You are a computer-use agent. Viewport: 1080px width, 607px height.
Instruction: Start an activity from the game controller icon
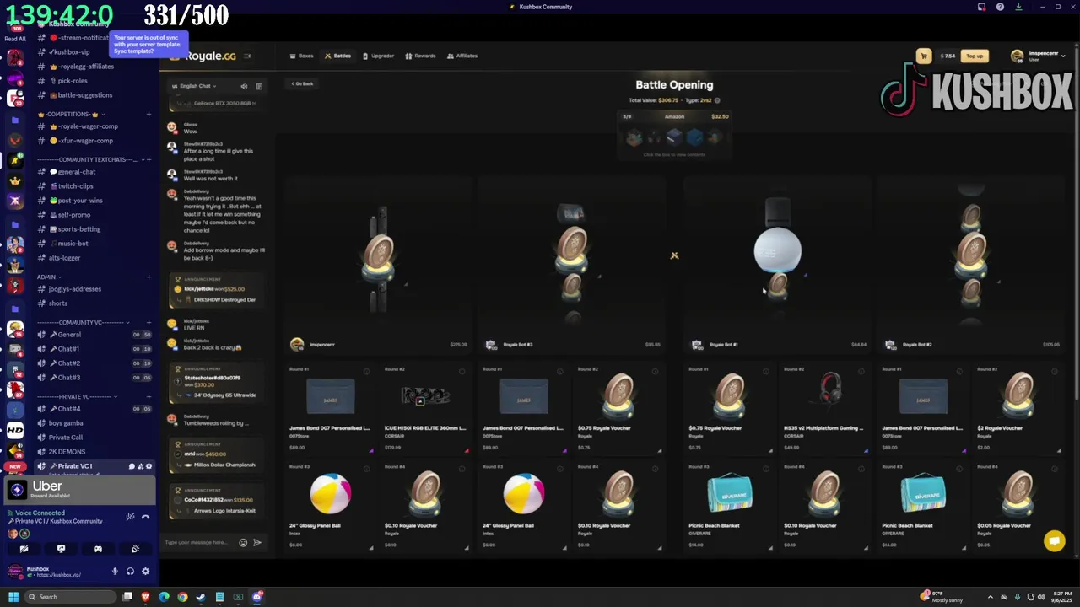coord(98,549)
